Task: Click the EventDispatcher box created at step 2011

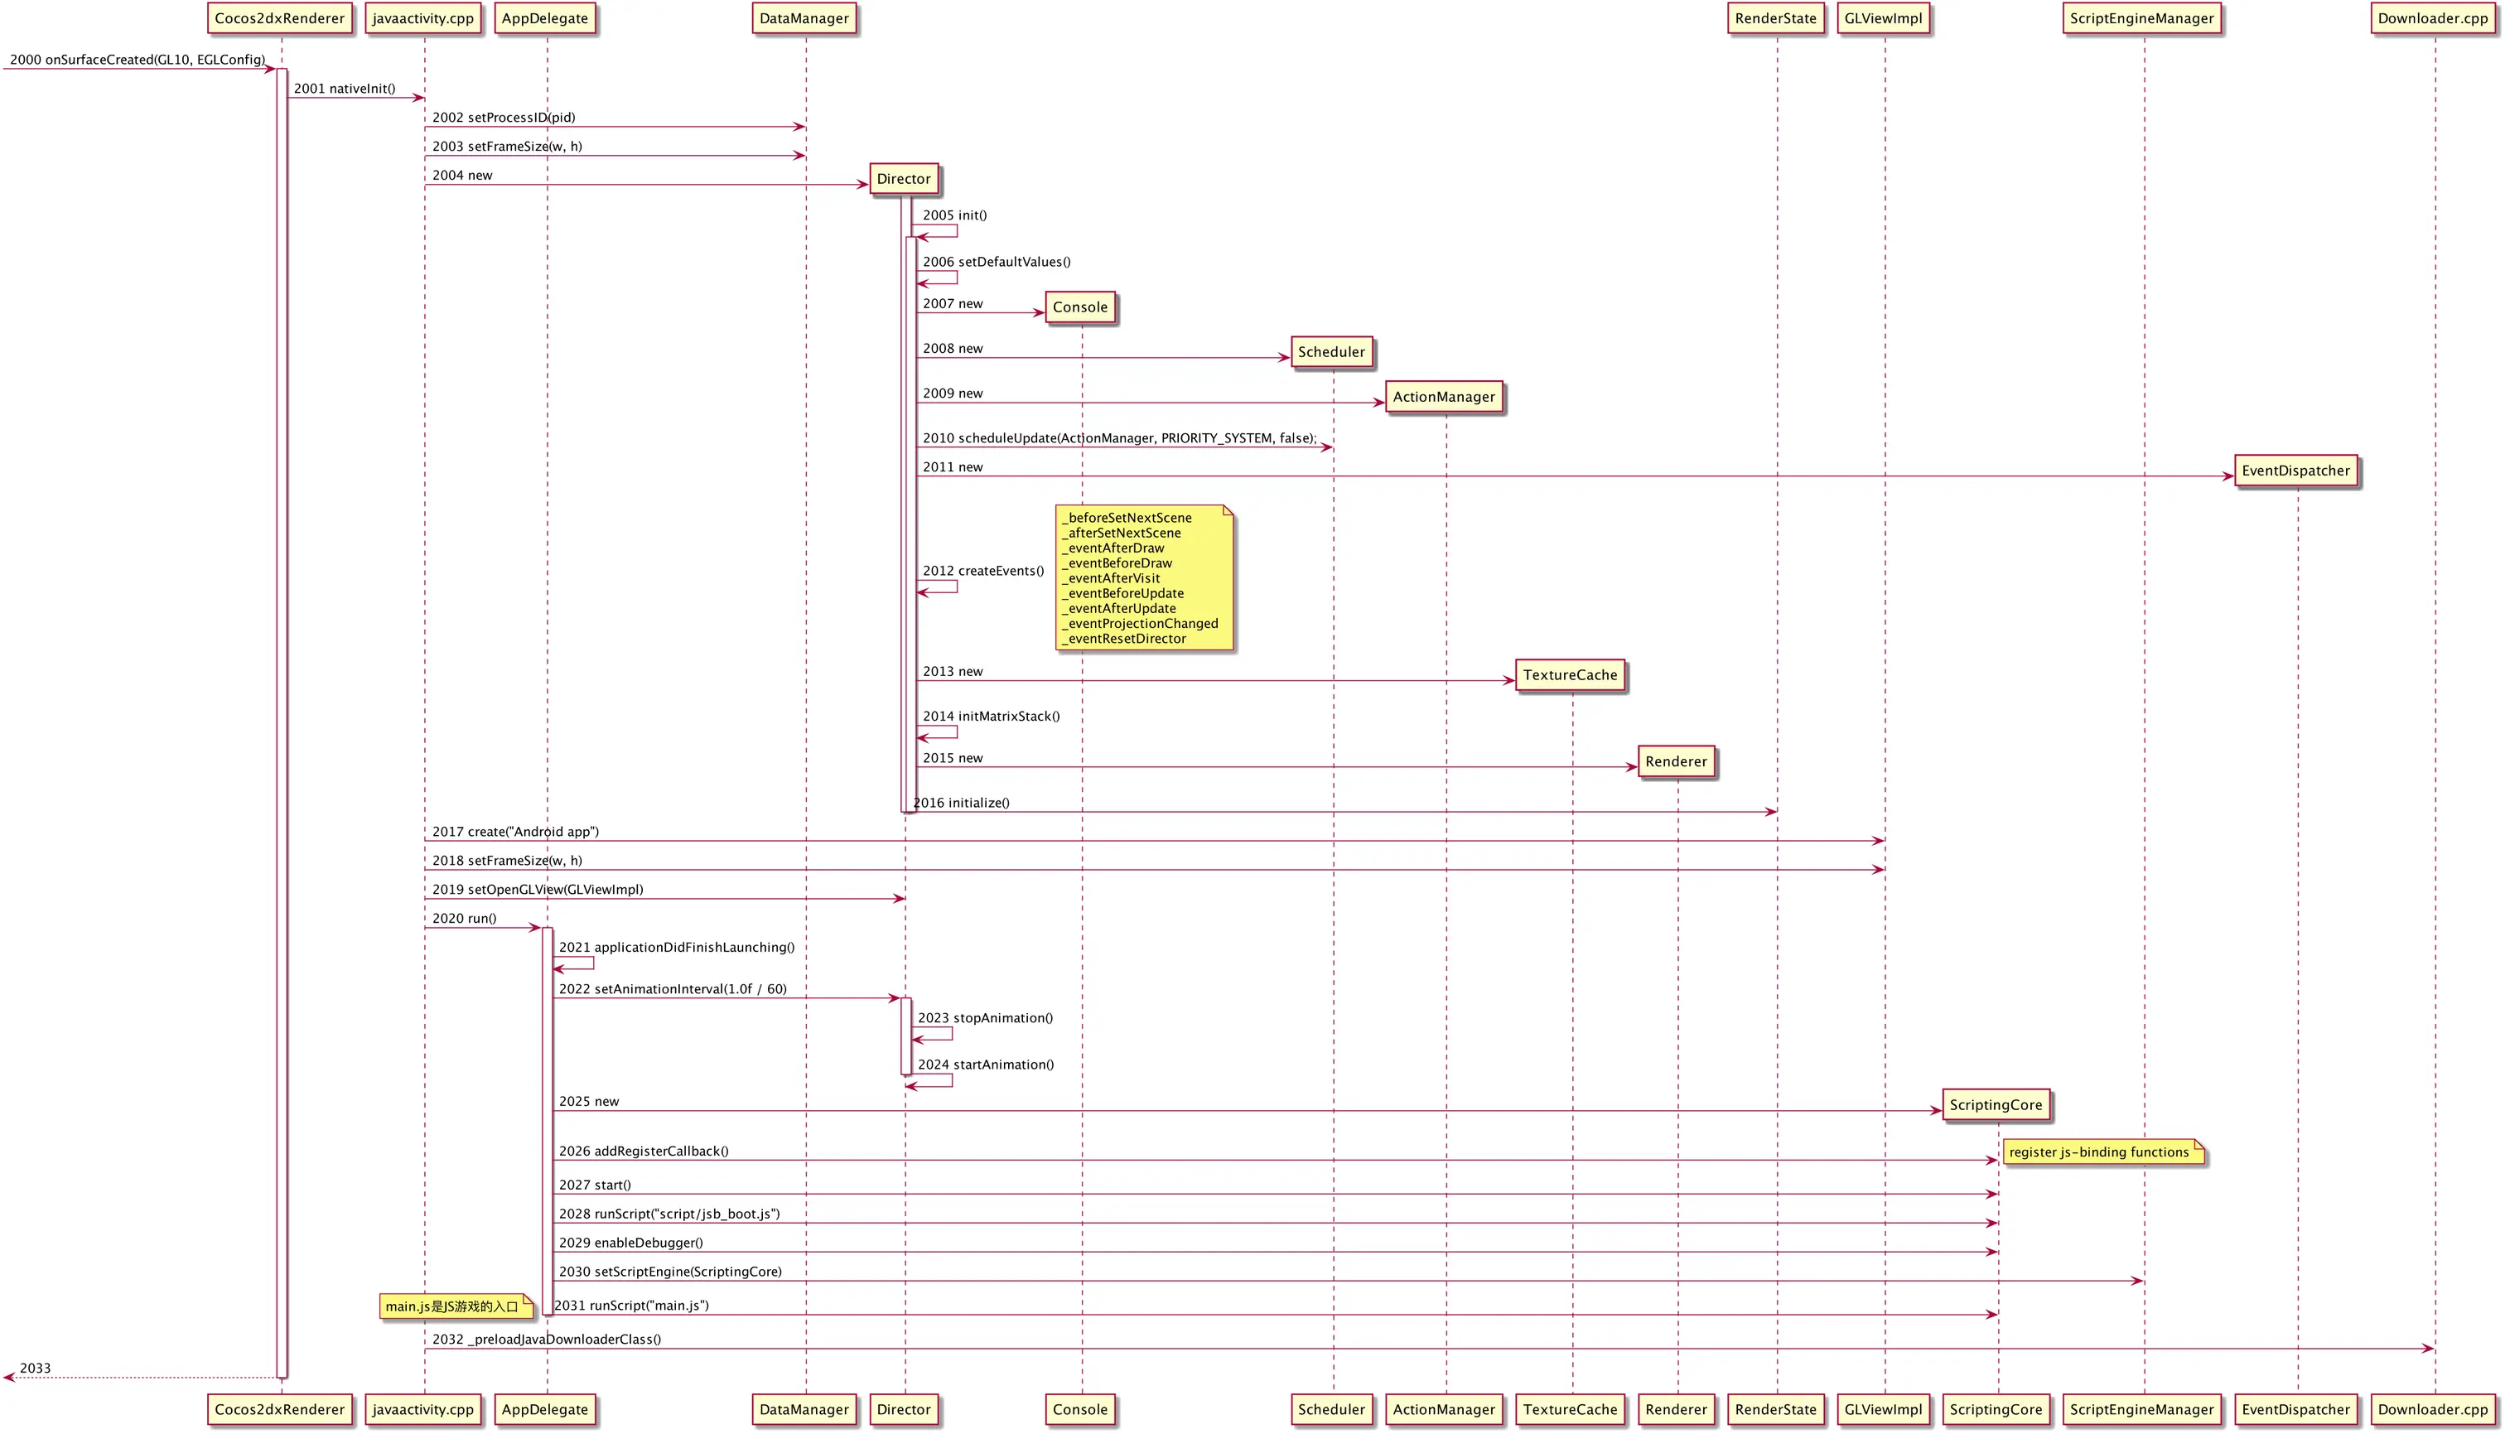Action: click(2295, 471)
